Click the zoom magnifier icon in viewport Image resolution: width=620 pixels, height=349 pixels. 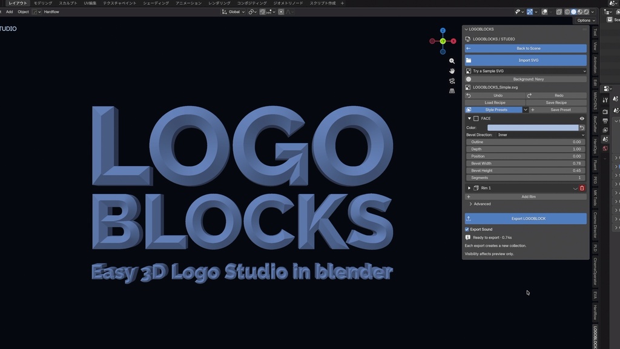coord(452,61)
